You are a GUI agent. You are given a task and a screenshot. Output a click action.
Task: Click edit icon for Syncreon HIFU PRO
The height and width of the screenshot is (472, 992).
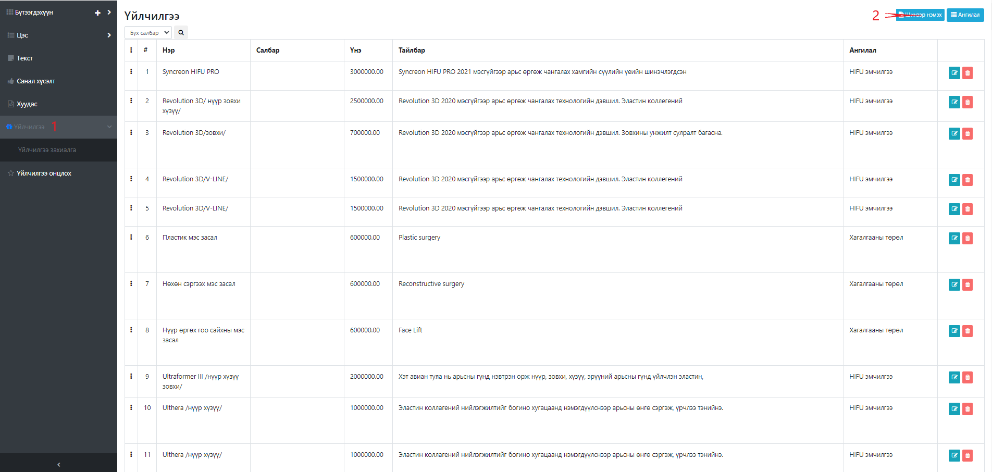(954, 73)
